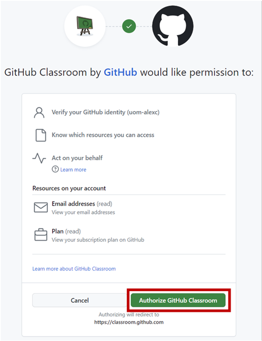Click the blue GitHub link in heading
Screen dimensions: 262x341
120,72
